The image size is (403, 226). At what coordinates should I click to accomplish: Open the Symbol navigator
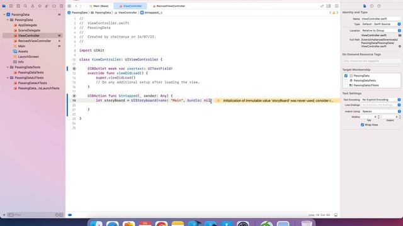pos(18,6)
